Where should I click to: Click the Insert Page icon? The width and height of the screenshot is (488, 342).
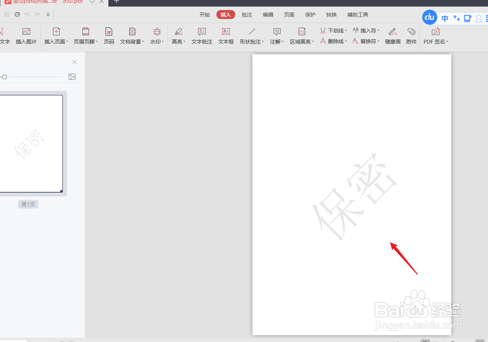pos(56,32)
